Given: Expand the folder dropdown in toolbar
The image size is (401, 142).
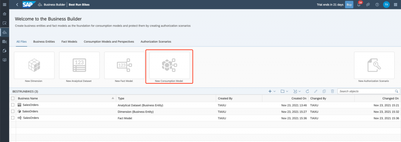Looking at the screenshot, I should (284, 91).
